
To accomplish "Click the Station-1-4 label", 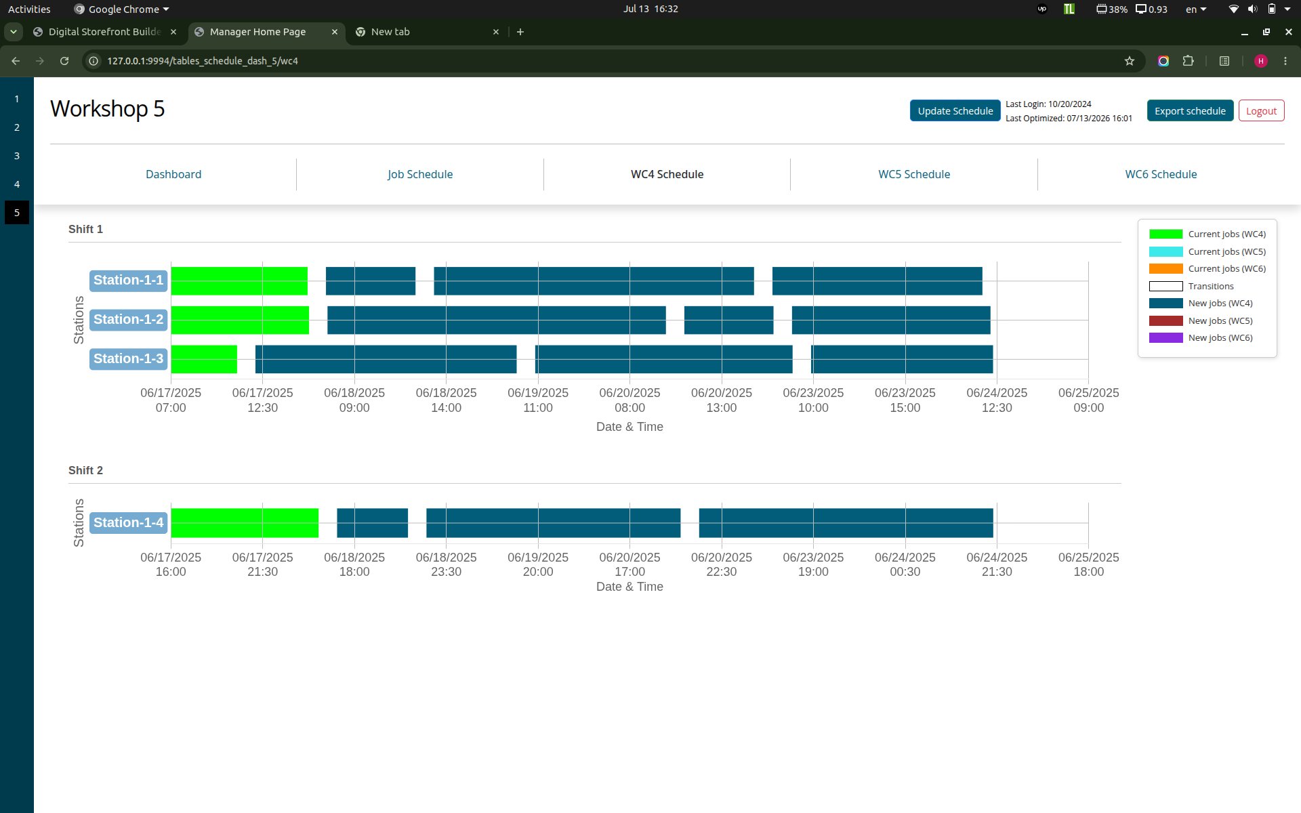I will [128, 523].
